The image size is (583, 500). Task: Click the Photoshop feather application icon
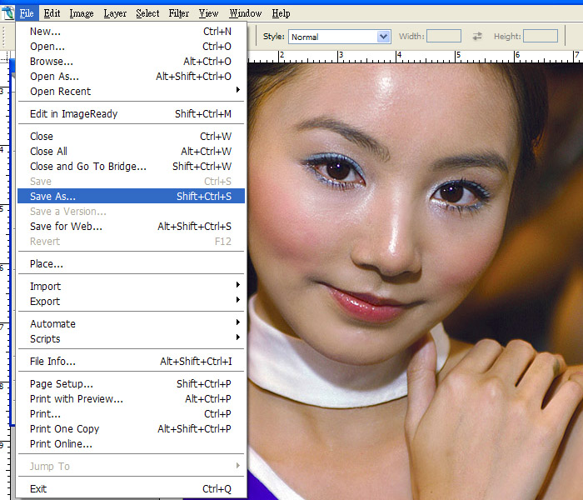(7, 13)
